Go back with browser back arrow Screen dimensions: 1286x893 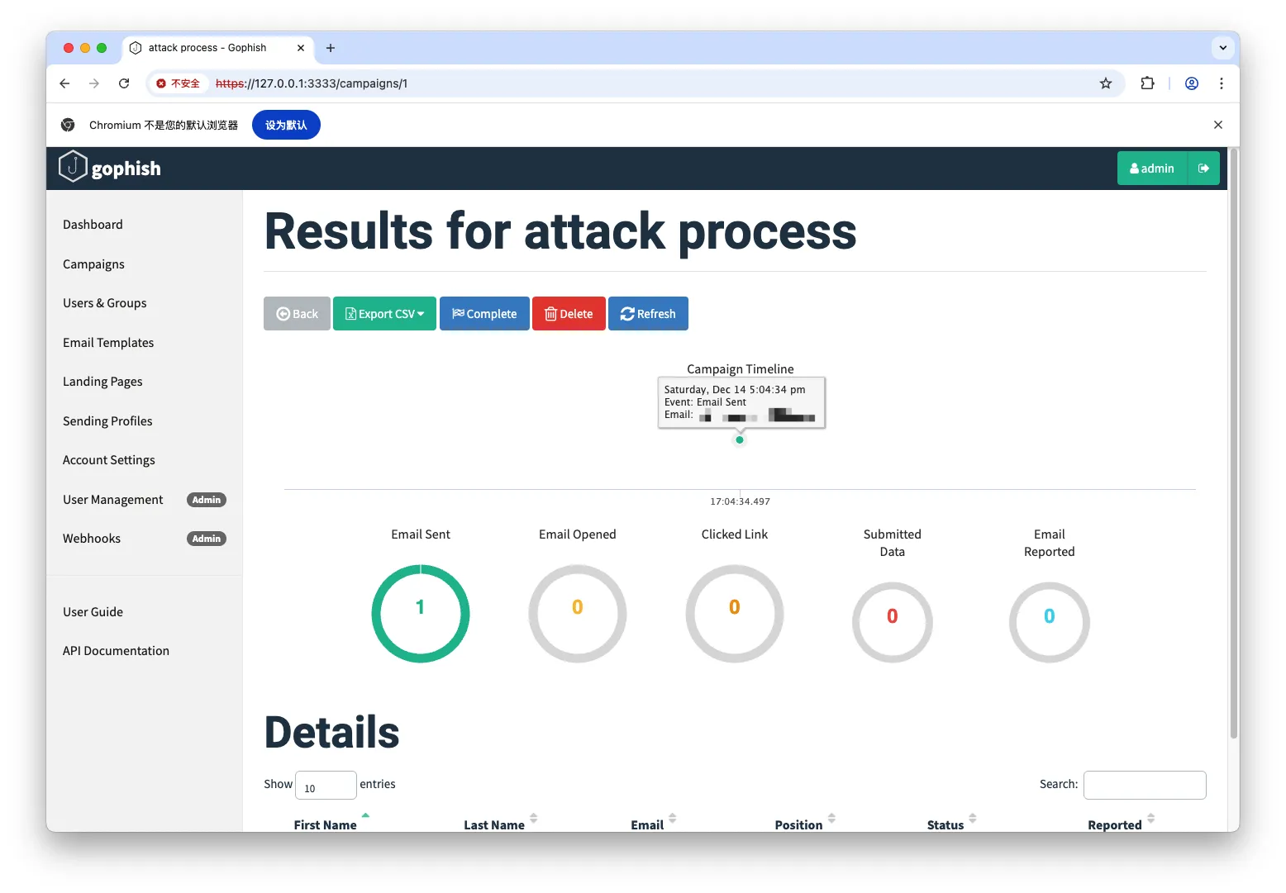coord(64,83)
